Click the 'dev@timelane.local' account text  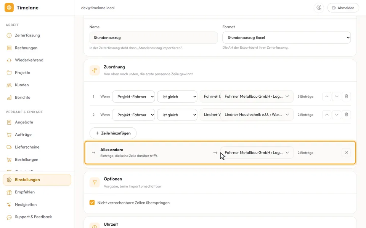click(x=98, y=8)
